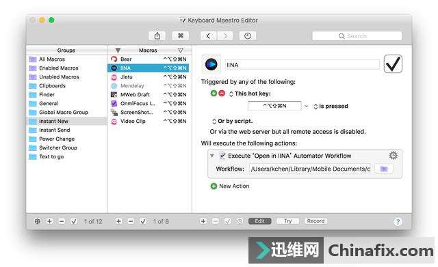Click the Try button
This screenshot has width=438, height=267.
[x=288, y=221]
